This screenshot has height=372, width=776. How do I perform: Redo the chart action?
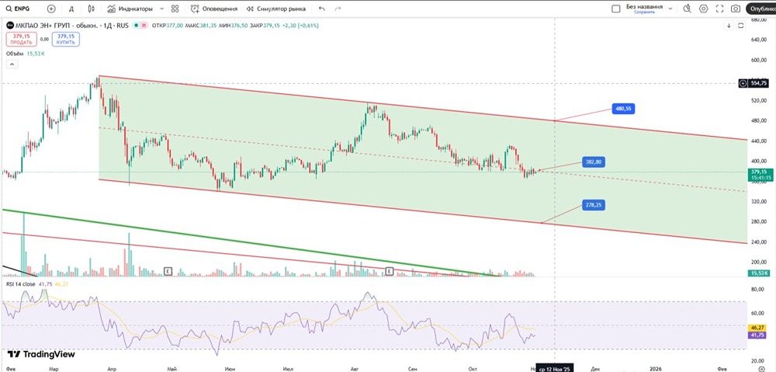tap(338, 9)
